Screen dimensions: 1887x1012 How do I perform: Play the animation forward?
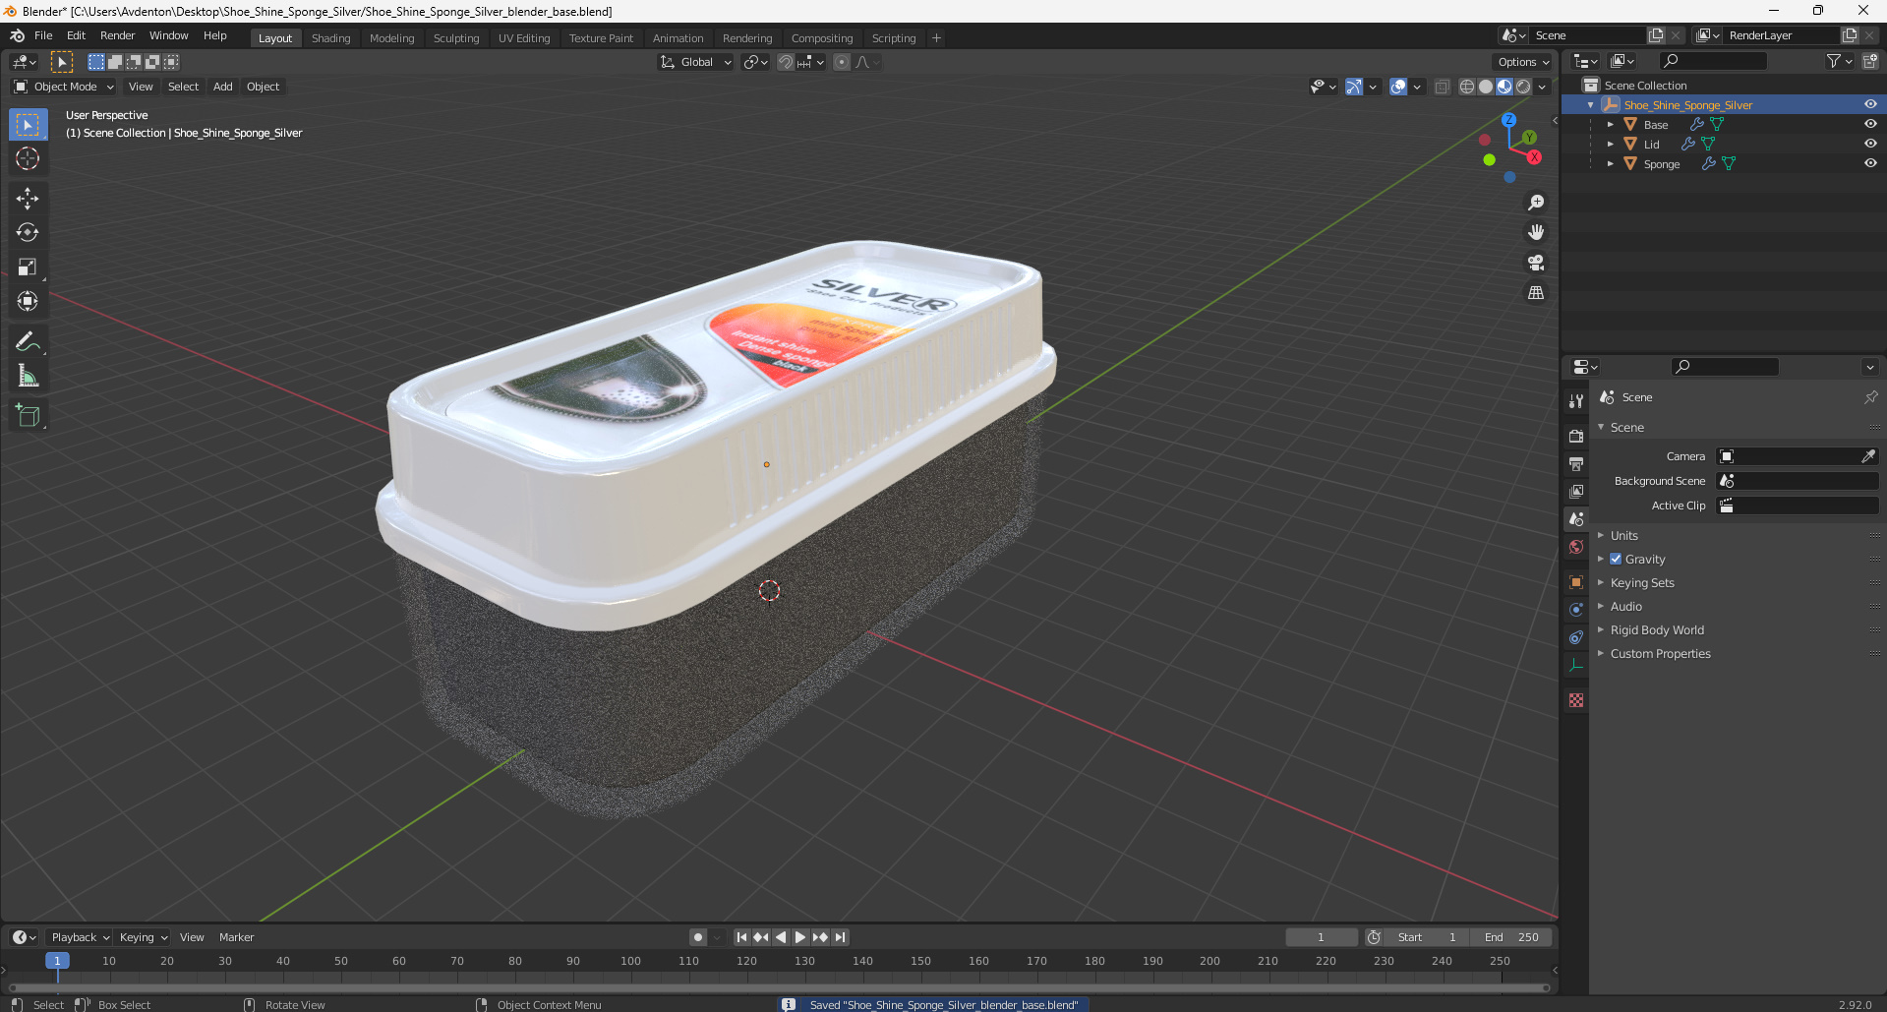click(x=799, y=937)
